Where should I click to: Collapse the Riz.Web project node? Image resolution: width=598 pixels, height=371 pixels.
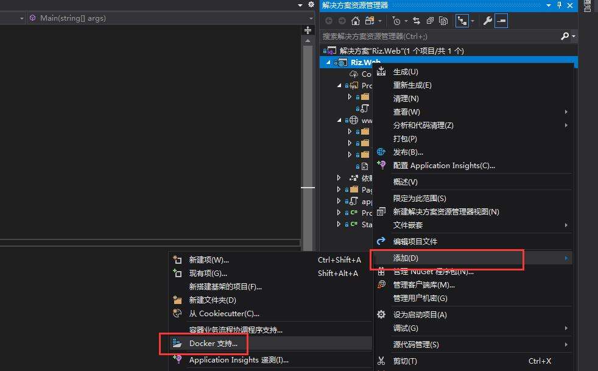[328, 62]
